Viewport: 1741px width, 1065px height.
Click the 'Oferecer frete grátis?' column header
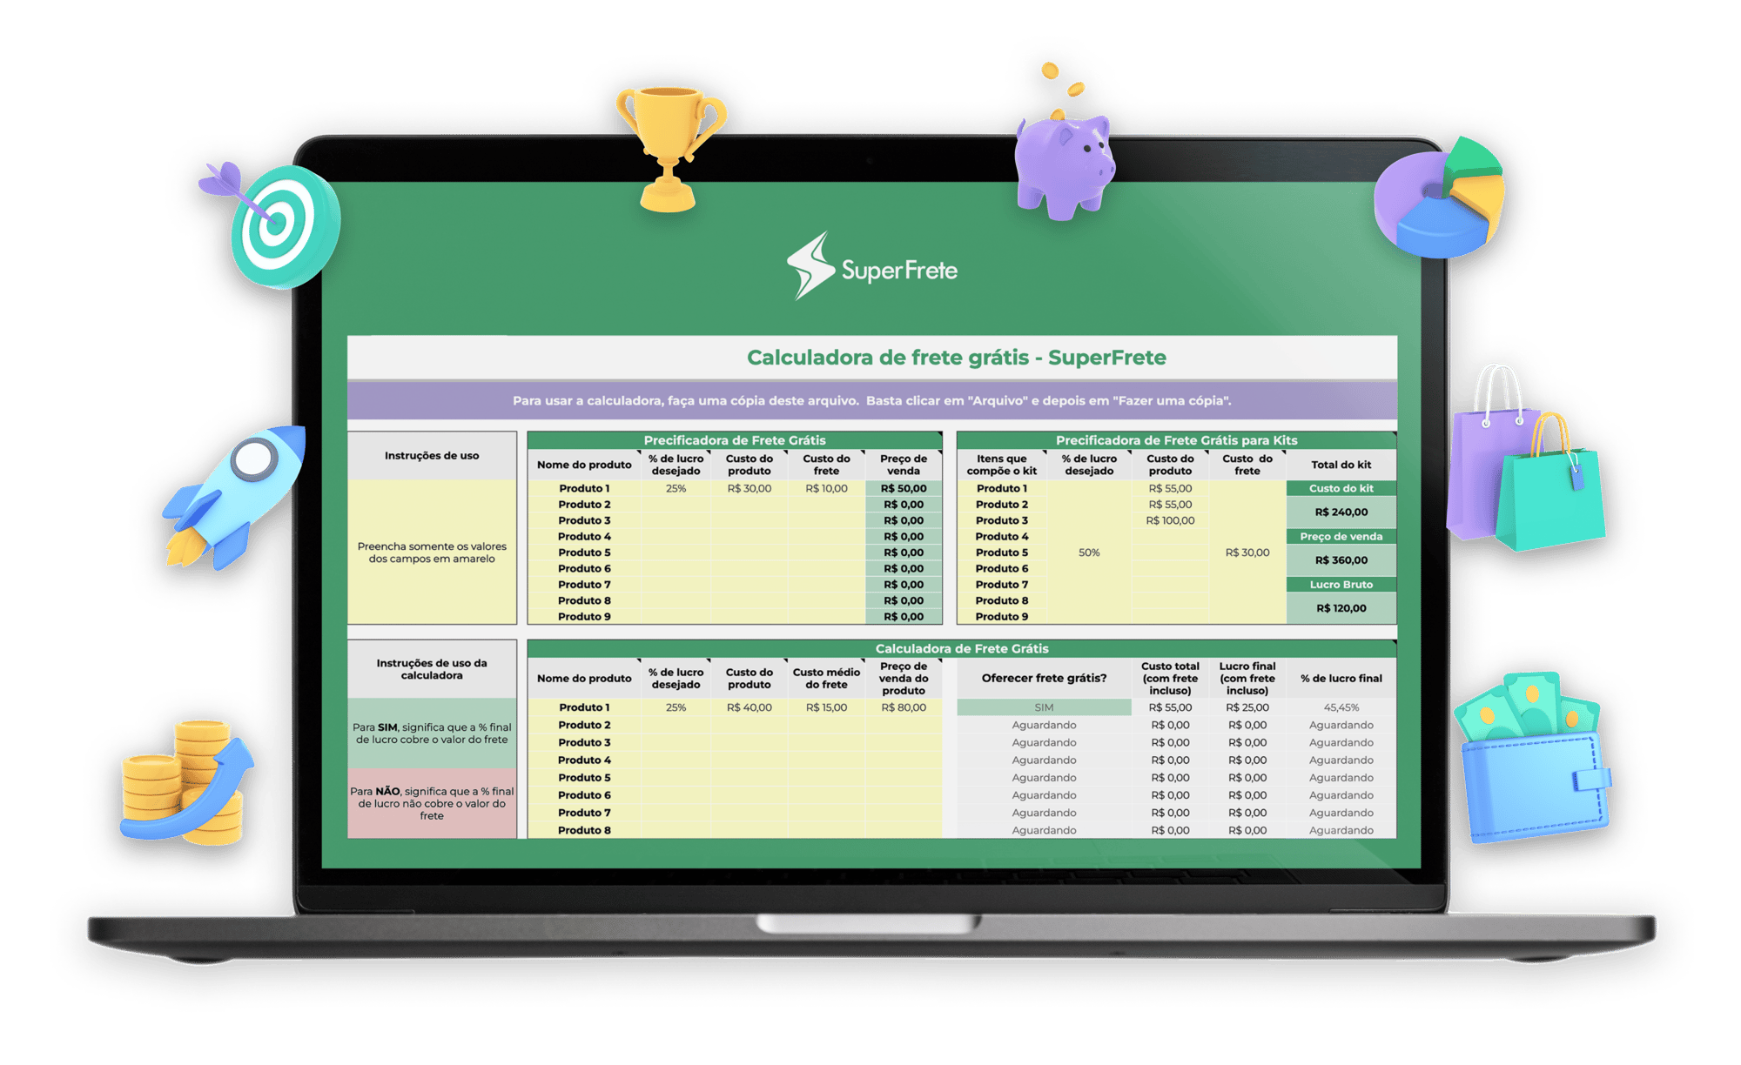1044,679
